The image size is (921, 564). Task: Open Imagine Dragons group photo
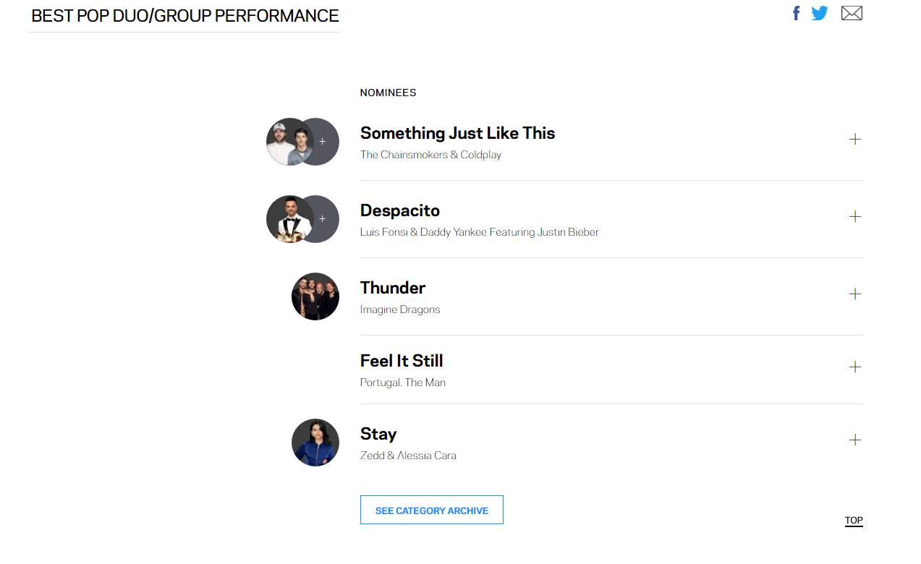(315, 296)
